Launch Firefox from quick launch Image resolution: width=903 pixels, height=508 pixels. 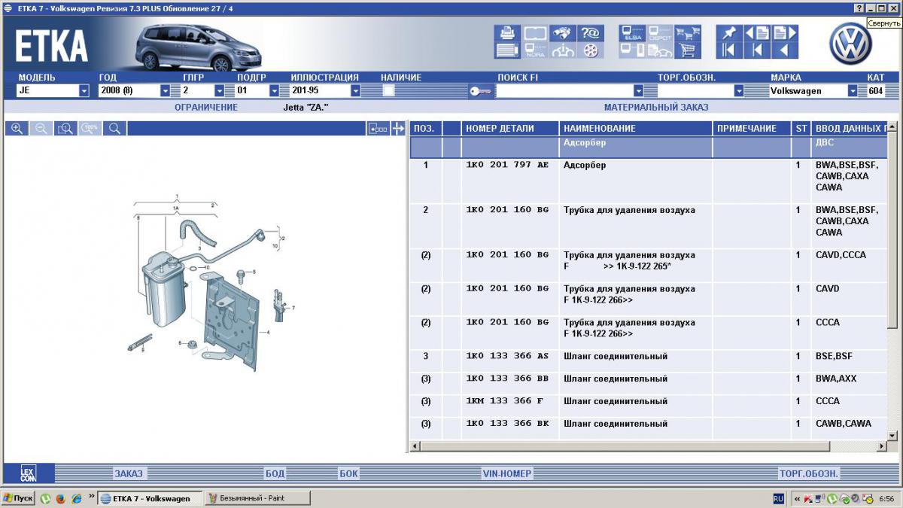pyautogui.click(x=60, y=498)
